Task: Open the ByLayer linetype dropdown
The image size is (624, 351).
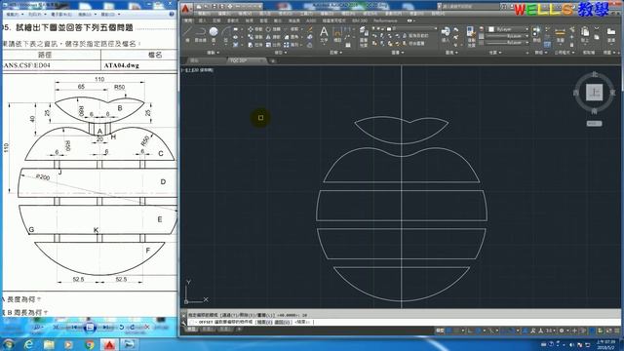Action: (x=507, y=43)
